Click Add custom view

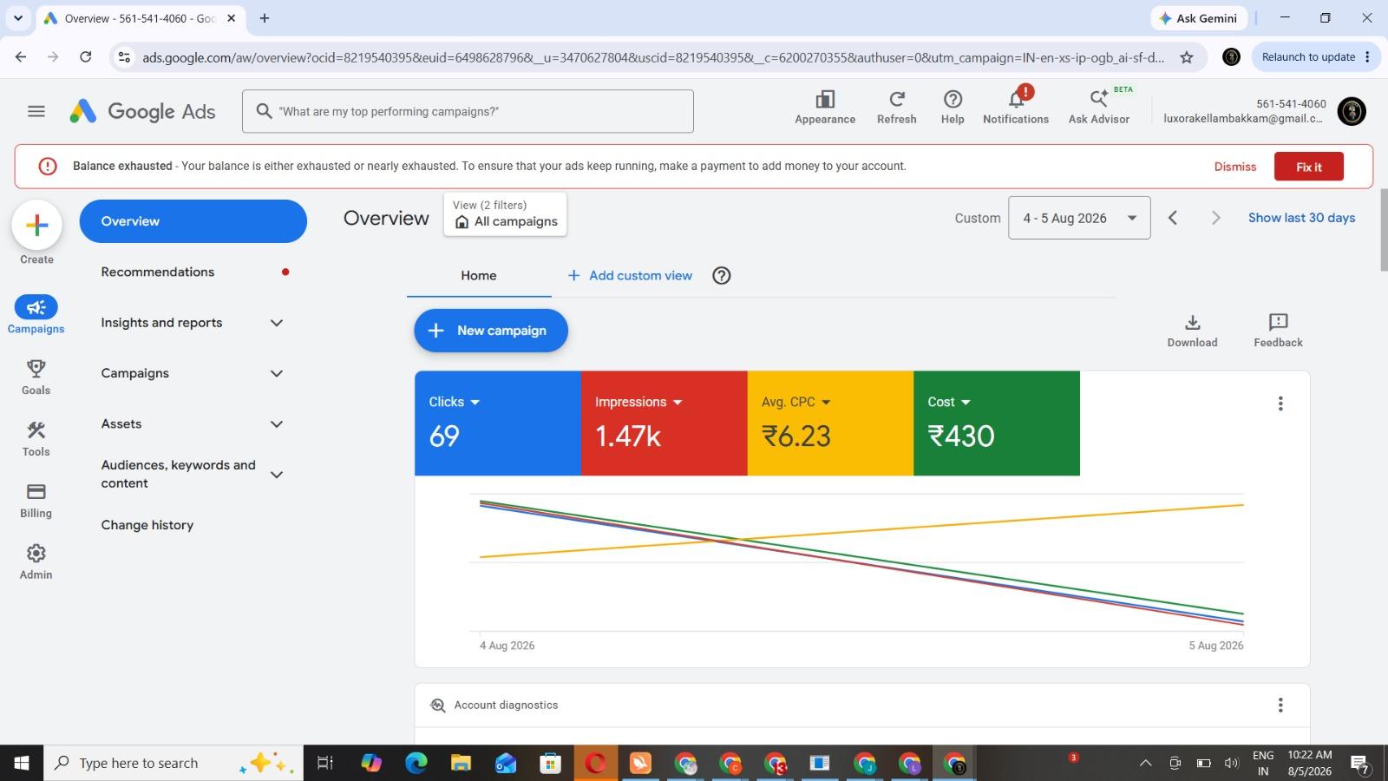[630, 276]
